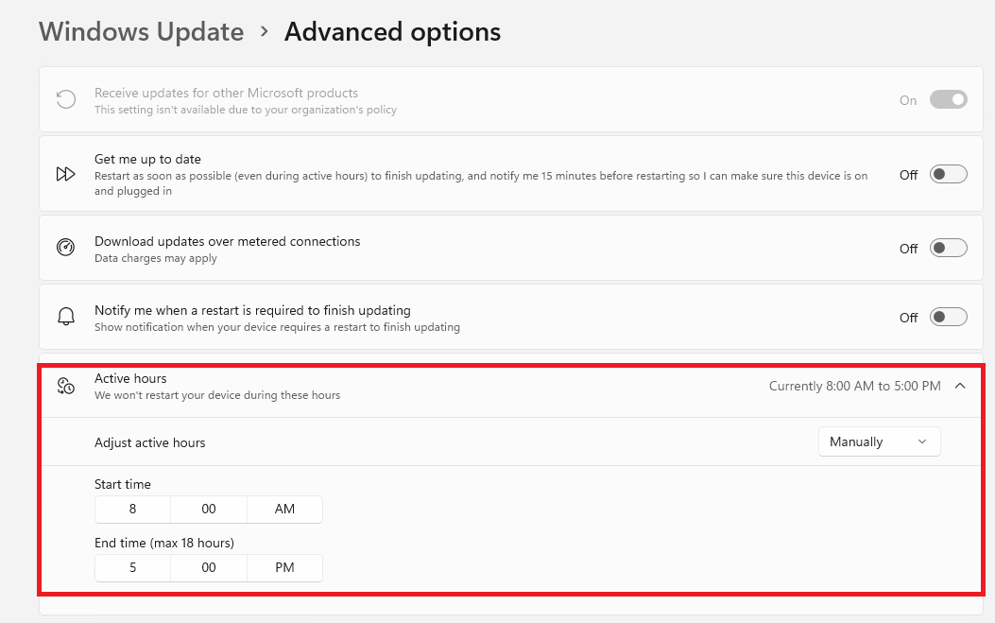Click the Active hours clock icon
This screenshot has height=623, width=995.
point(66,386)
